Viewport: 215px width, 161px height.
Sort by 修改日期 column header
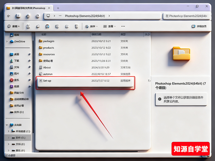click(x=96, y=34)
